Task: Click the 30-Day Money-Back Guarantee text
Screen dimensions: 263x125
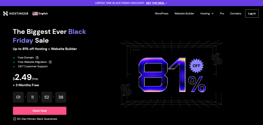Action: tap(37, 119)
